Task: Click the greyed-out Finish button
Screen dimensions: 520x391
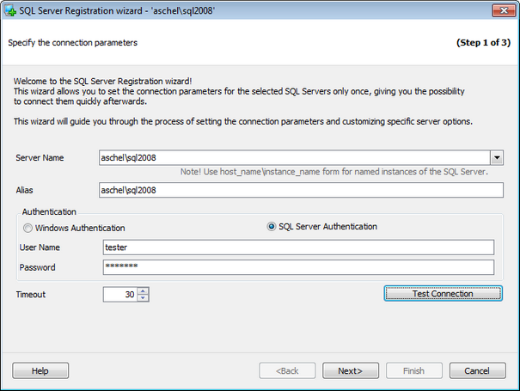Action: [414, 370]
